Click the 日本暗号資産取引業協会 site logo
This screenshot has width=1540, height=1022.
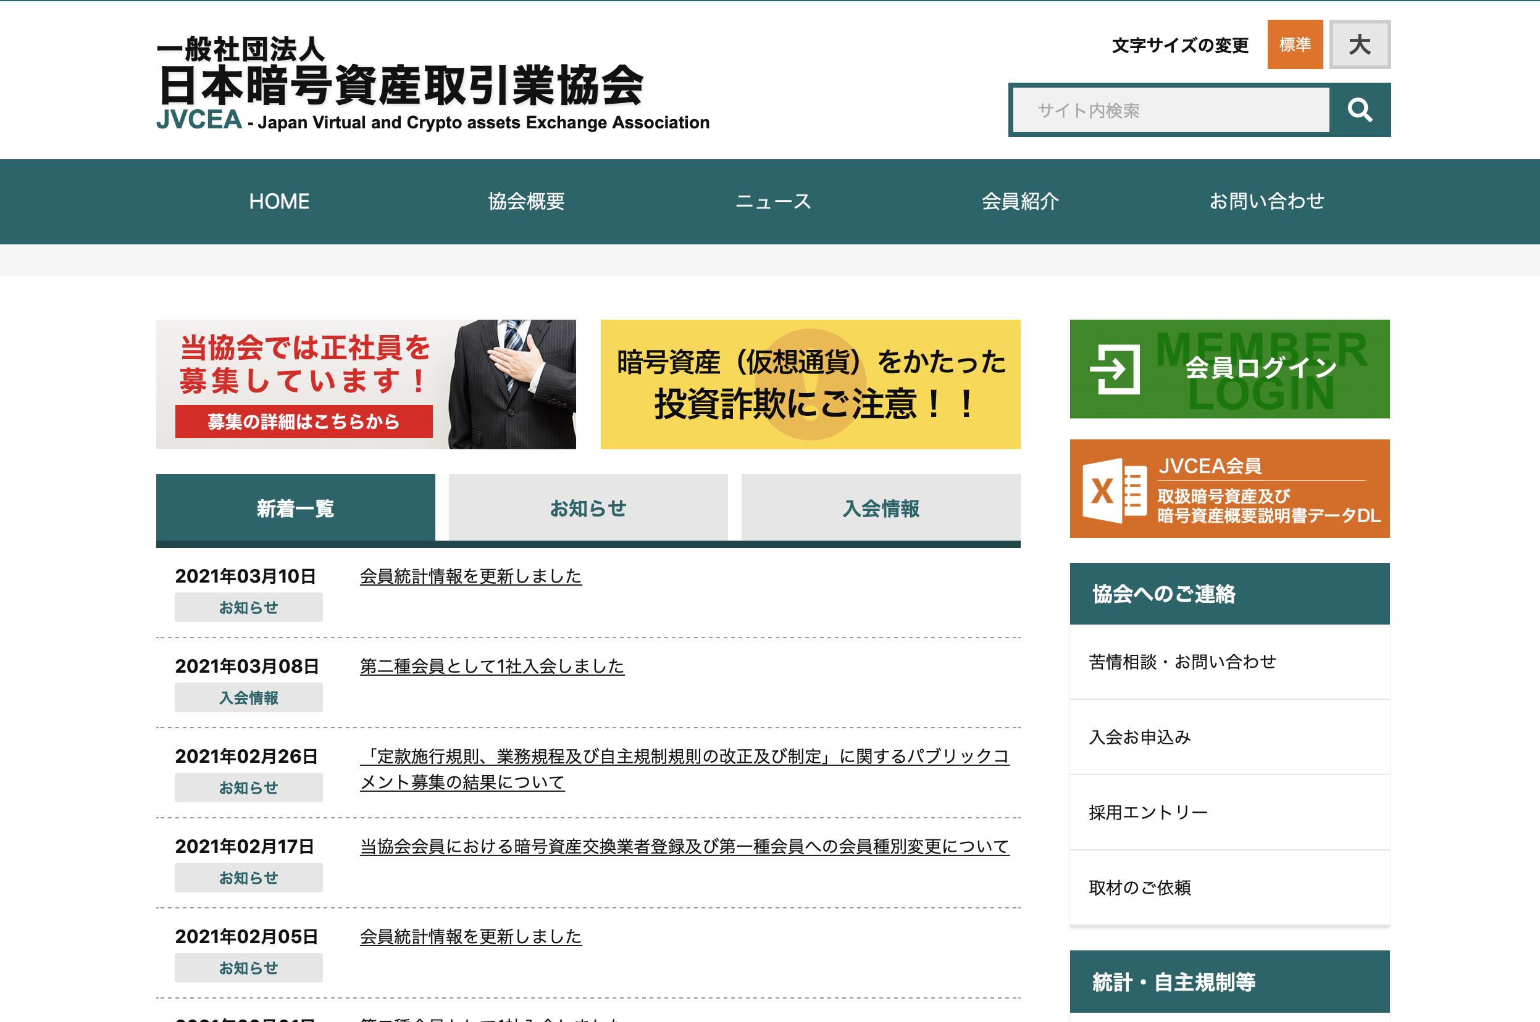433,83
